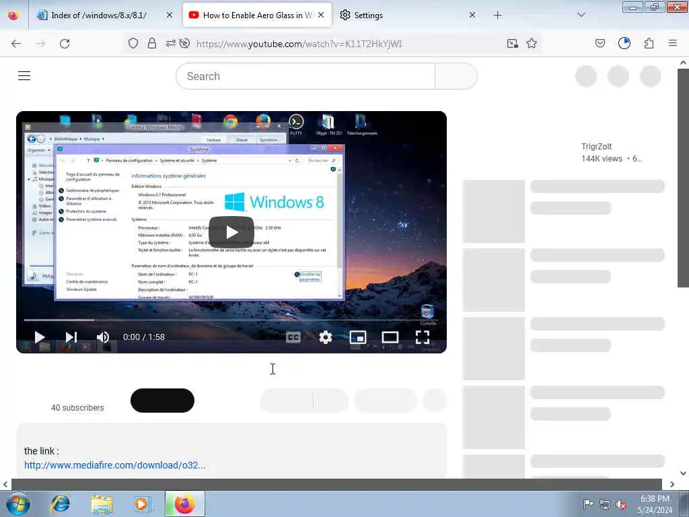Click the muted volume tray icon
This screenshot has height=517, width=689.
coord(621,504)
